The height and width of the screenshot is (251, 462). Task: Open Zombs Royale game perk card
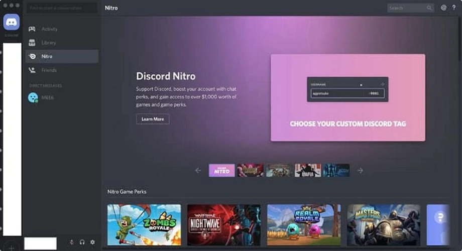pos(144,224)
